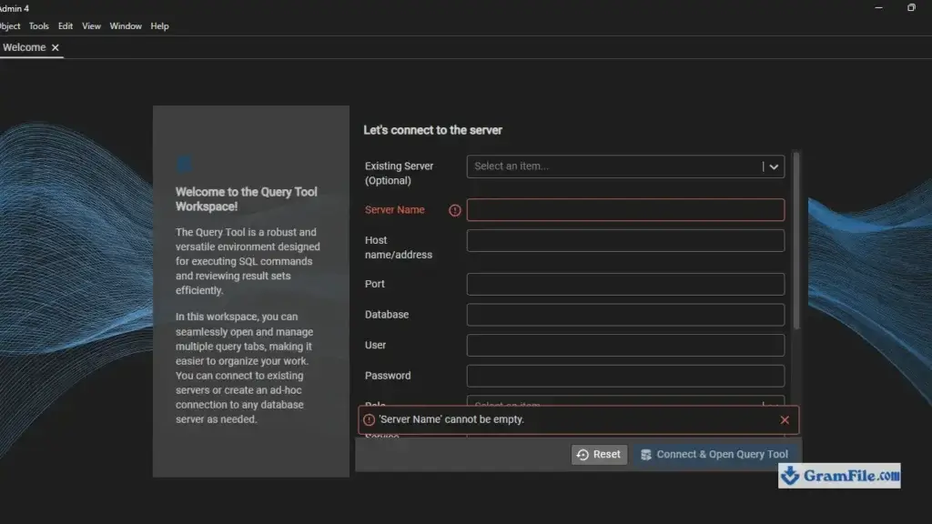Click the Server Name input field

click(625, 210)
